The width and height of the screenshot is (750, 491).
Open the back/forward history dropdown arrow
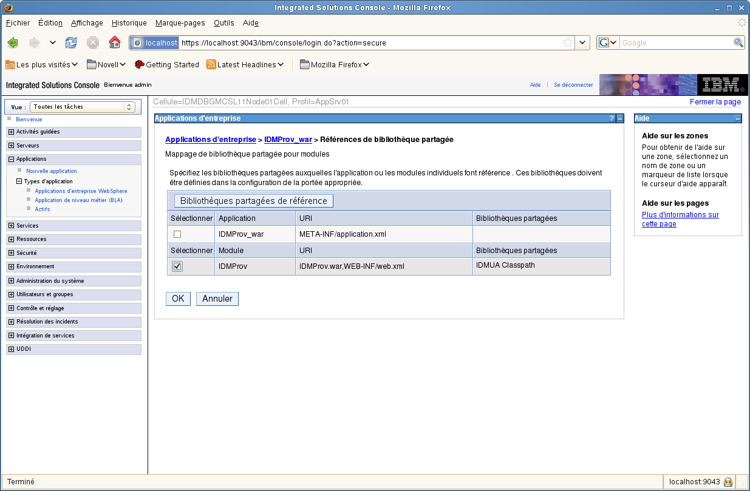click(x=53, y=42)
